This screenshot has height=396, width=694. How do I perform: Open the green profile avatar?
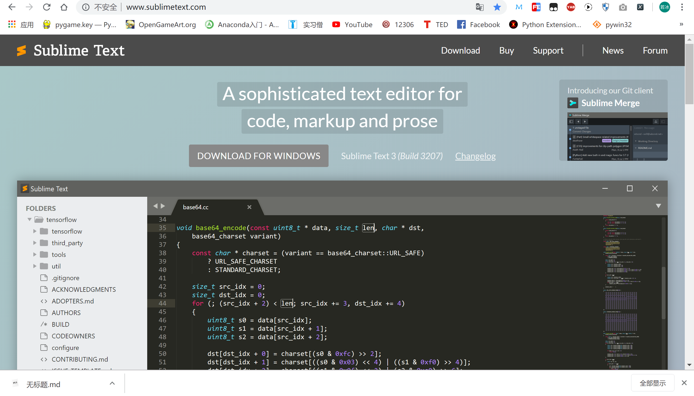[x=664, y=7]
